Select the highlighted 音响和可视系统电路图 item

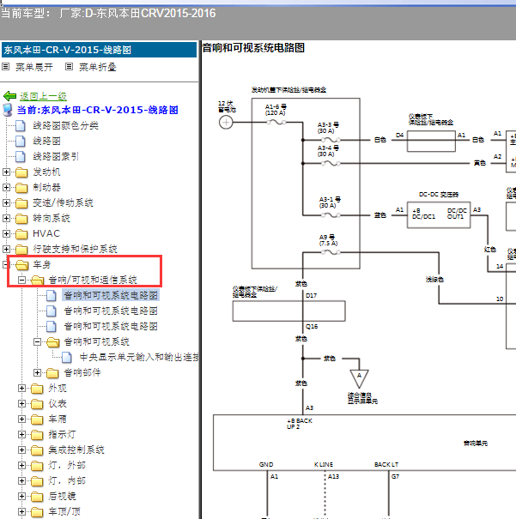tap(111, 296)
